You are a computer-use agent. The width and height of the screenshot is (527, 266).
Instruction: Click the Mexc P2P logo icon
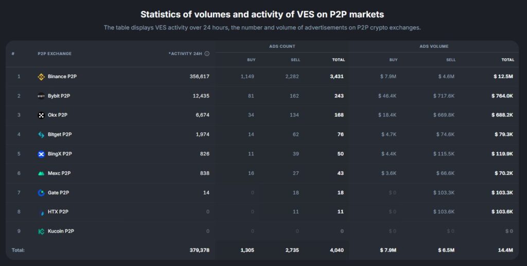click(x=41, y=173)
